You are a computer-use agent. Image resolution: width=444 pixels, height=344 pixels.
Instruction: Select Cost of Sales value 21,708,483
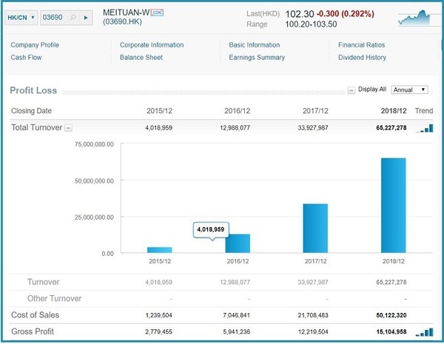click(x=313, y=315)
